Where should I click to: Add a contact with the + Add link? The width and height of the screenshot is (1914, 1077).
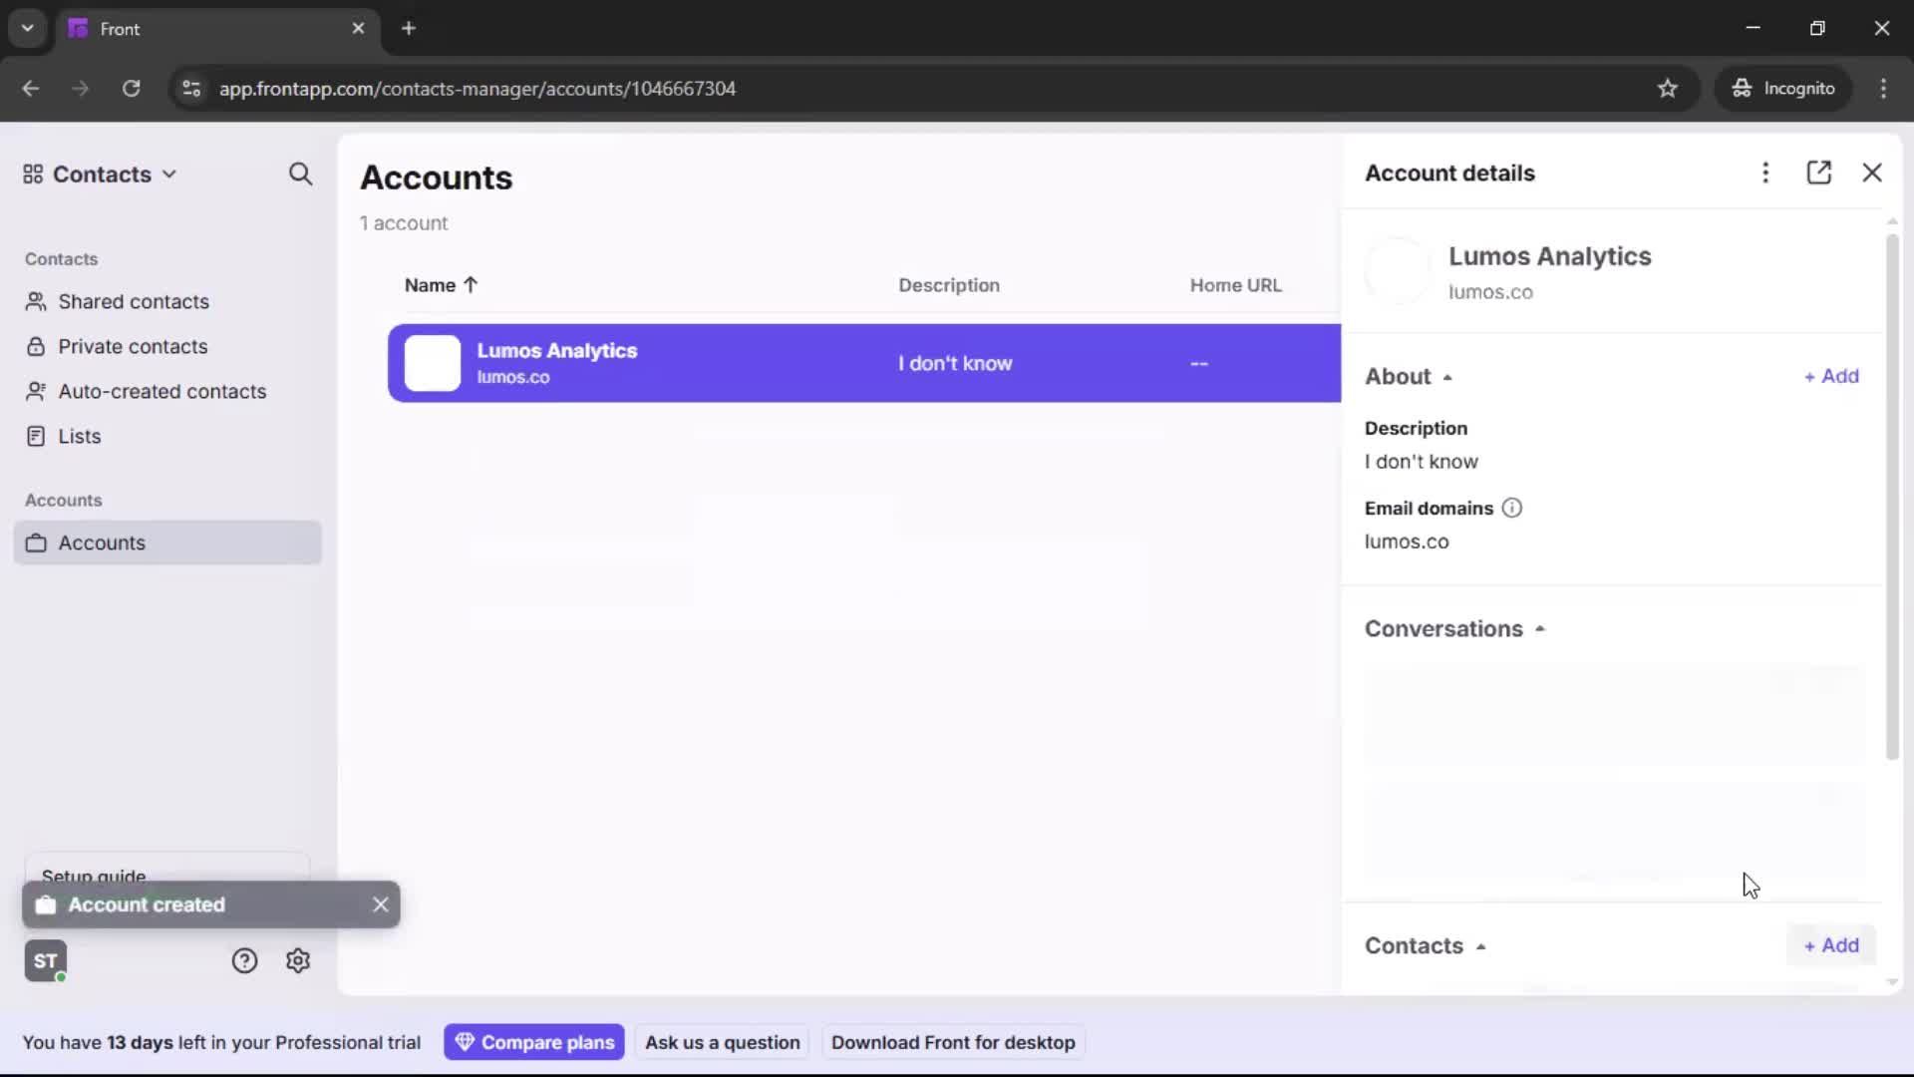(x=1831, y=945)
